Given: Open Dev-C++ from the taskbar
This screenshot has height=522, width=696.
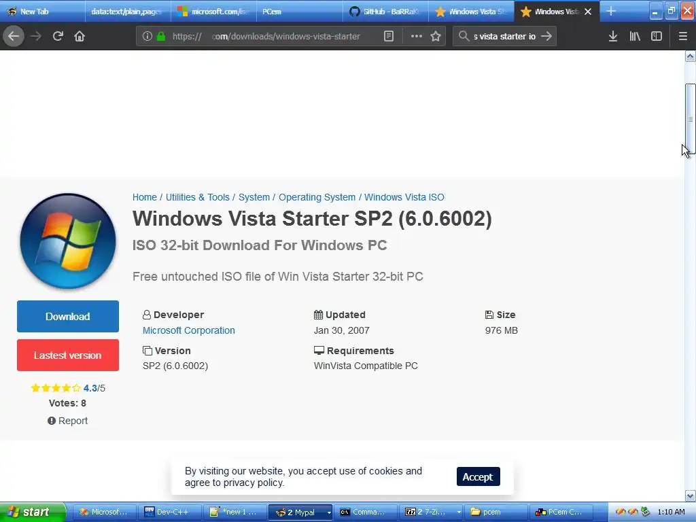Looking at the screenshot, I should click(169, 512).
